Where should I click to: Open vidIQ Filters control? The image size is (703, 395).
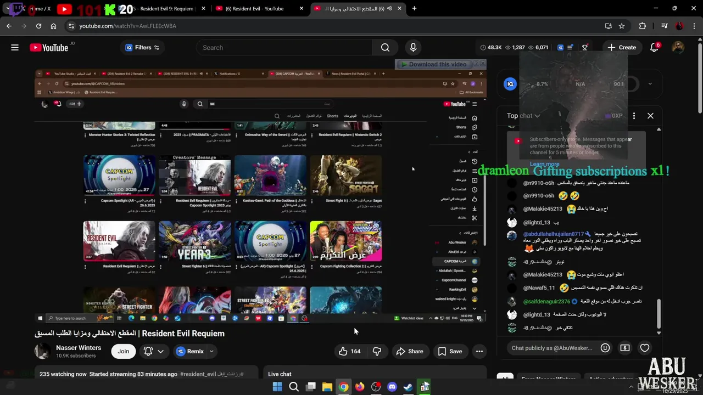[142, 48]
